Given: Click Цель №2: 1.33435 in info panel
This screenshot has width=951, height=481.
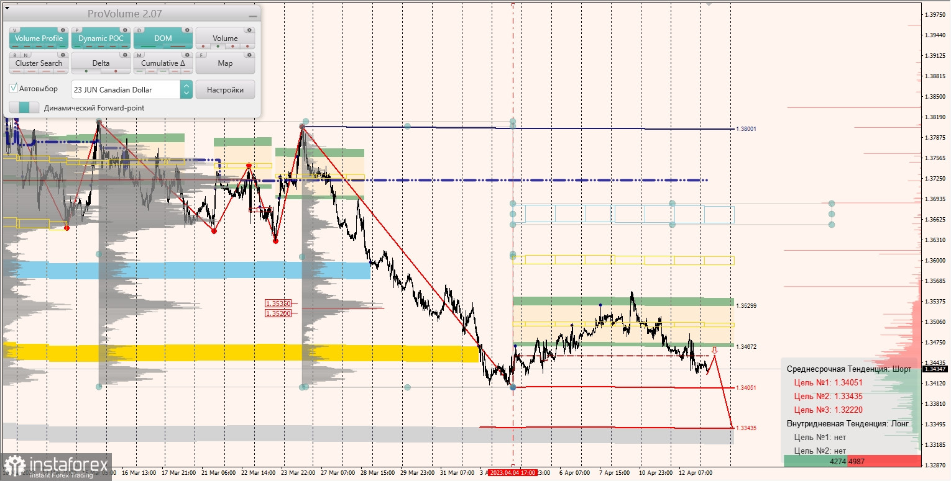Looking at the screenshot, I should pyautogui.click(x=829, y=396).
